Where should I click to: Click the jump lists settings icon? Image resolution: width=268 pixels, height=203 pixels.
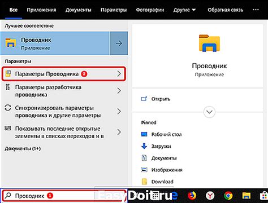pyautogui.click(x=8, y=128)
